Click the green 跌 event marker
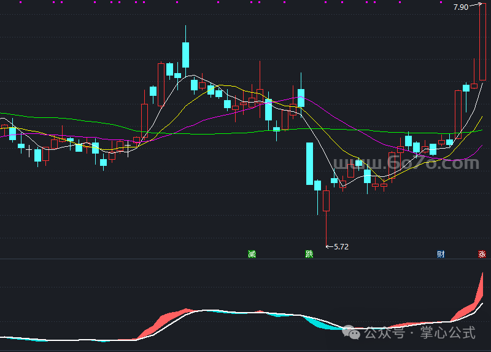This screenshot has height=352, width=491. 309,254
